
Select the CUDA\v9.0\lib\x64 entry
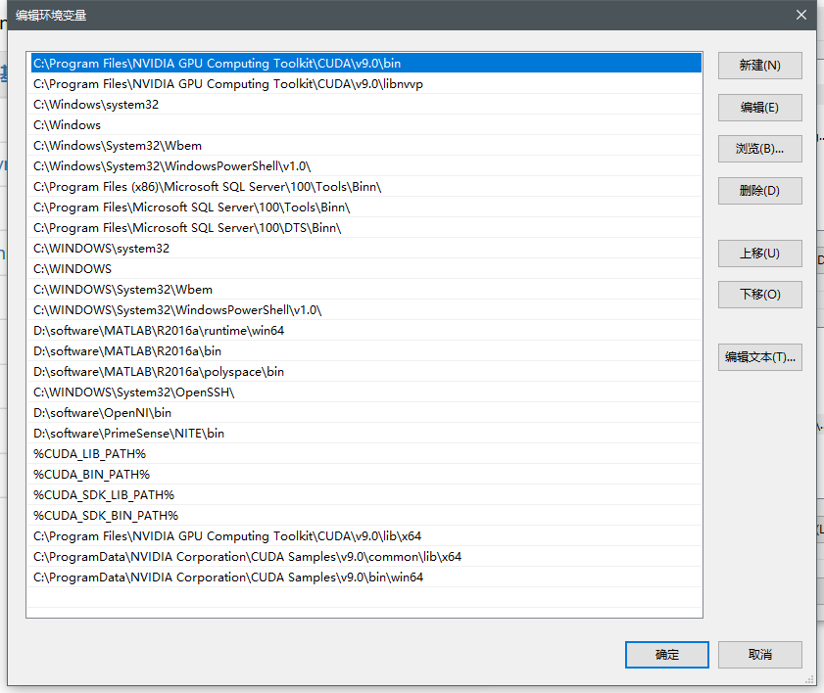coord(365,536)
